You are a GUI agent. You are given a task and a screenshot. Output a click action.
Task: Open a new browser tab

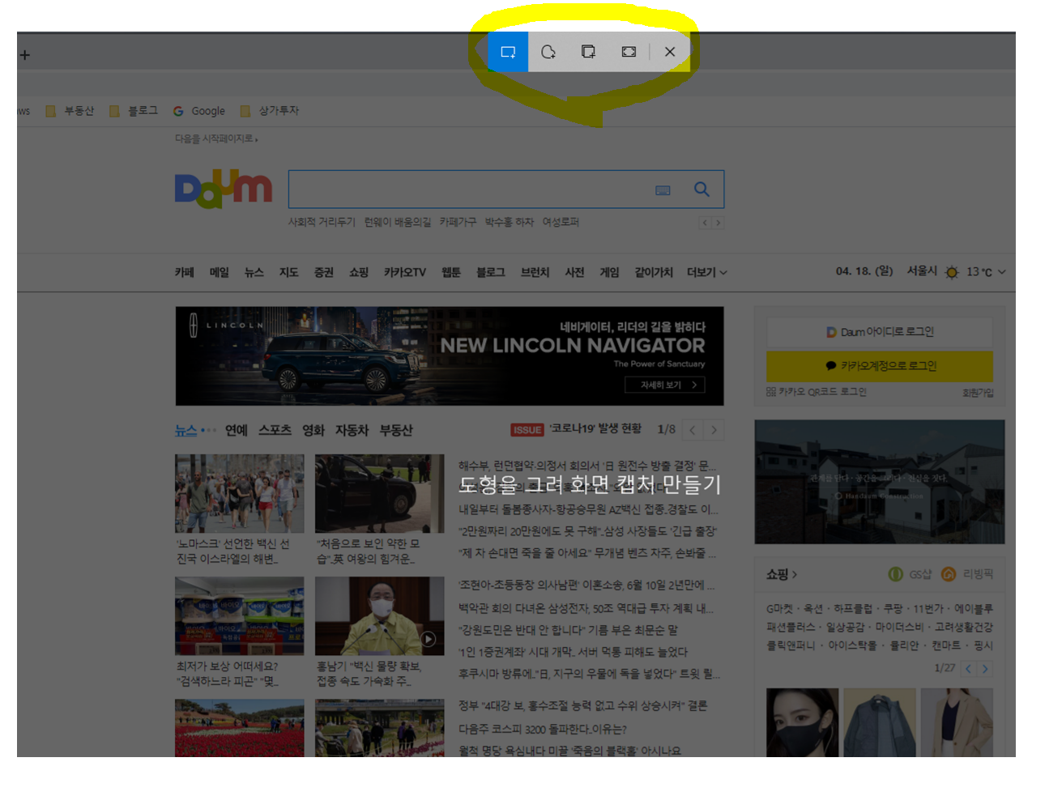click(x=25, y=55)
